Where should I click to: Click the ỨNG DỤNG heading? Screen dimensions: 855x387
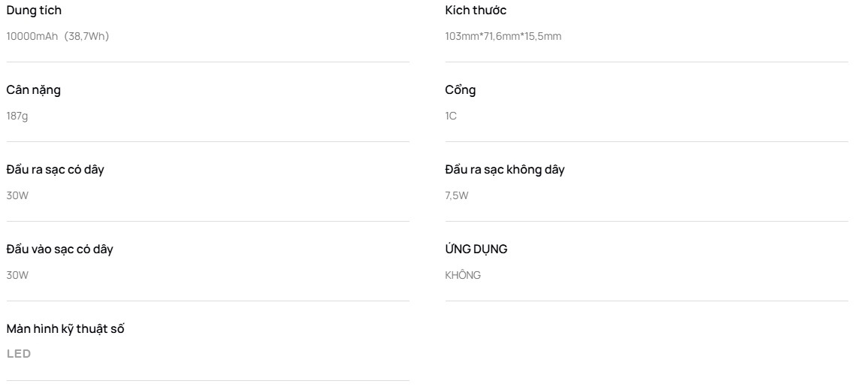[x=476, y=249]
